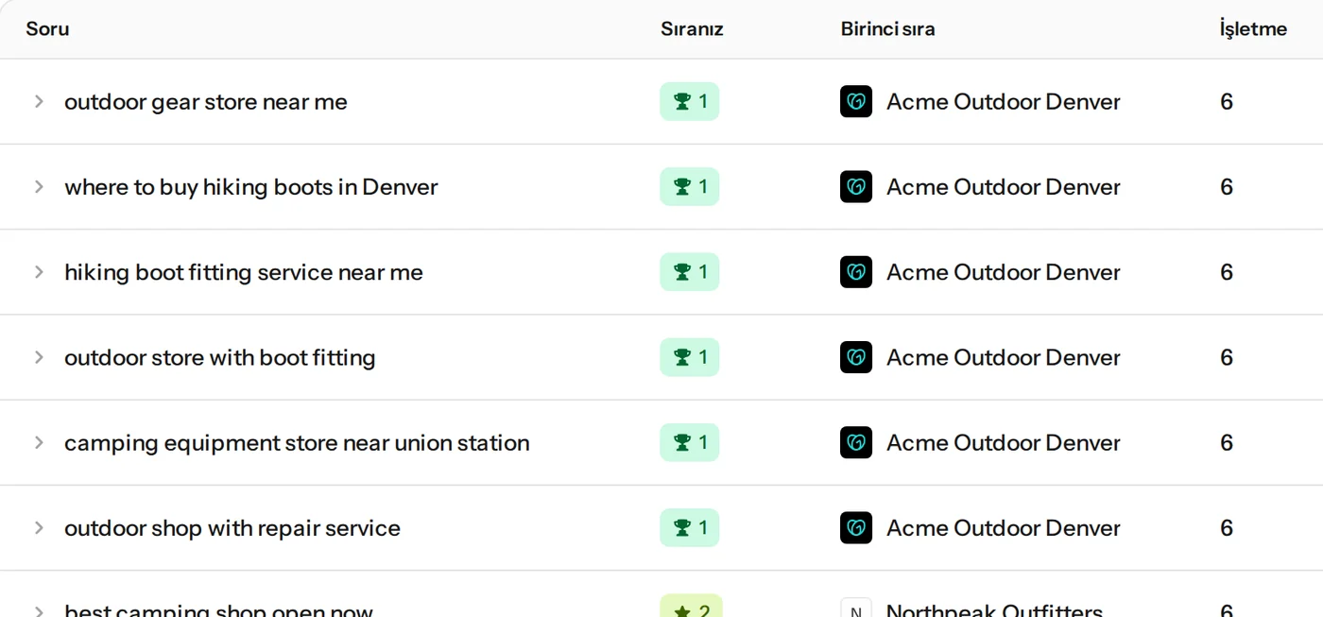Click business count 6 for 'where to buy hiking boots in Denver'
Viewport: 1323px width, 617px height.
coord(1227,186)
